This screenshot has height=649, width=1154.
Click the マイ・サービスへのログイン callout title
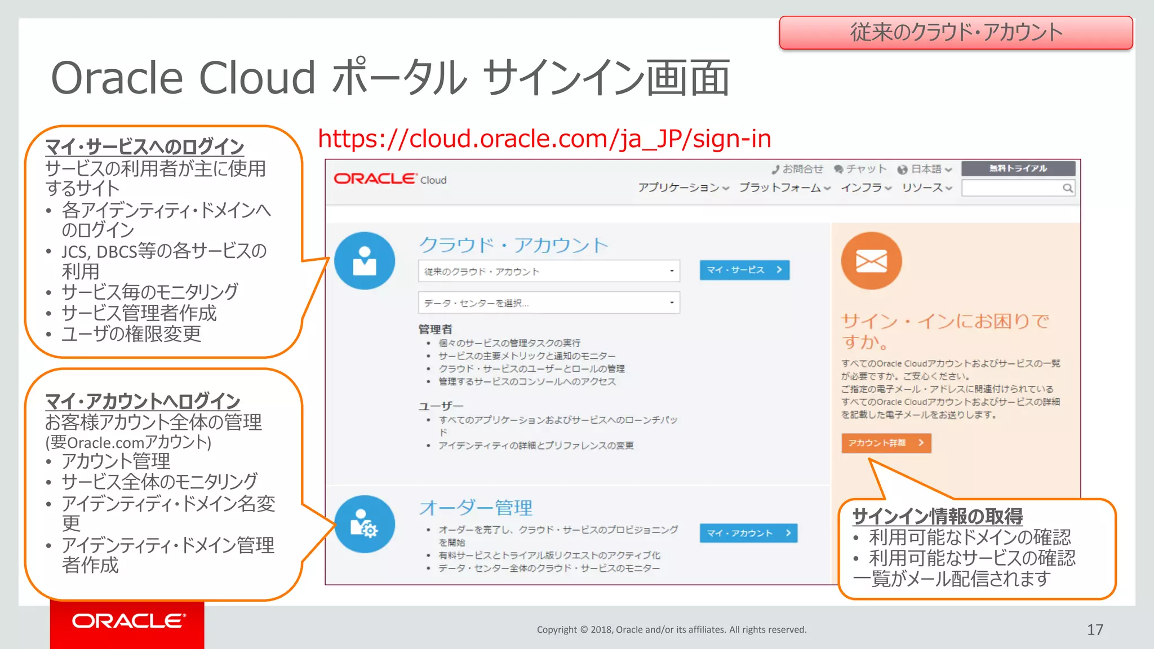[145, 146]
